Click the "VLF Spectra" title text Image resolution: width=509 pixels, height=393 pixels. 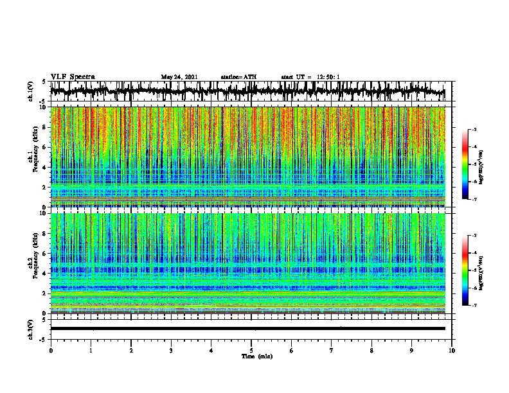tap(73, 77)
